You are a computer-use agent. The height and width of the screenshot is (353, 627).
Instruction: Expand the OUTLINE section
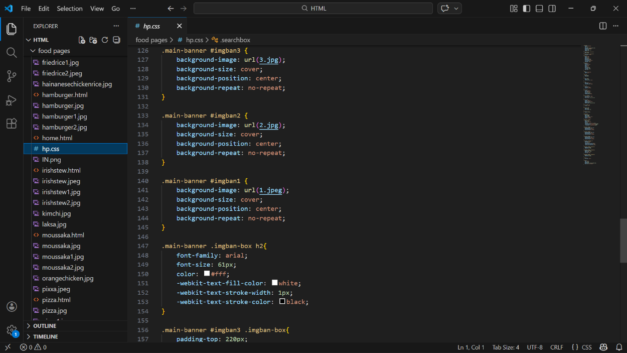45,326
